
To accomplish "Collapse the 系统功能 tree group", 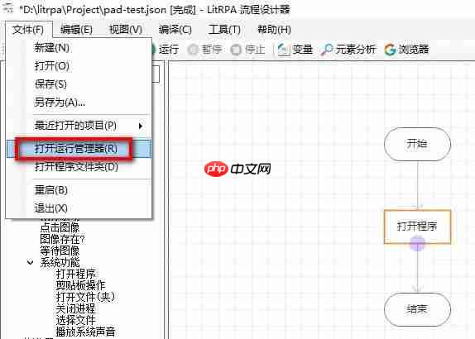I will 30,262.
